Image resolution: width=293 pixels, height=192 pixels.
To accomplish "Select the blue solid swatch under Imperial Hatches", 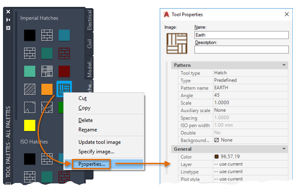I will point(64,35).
